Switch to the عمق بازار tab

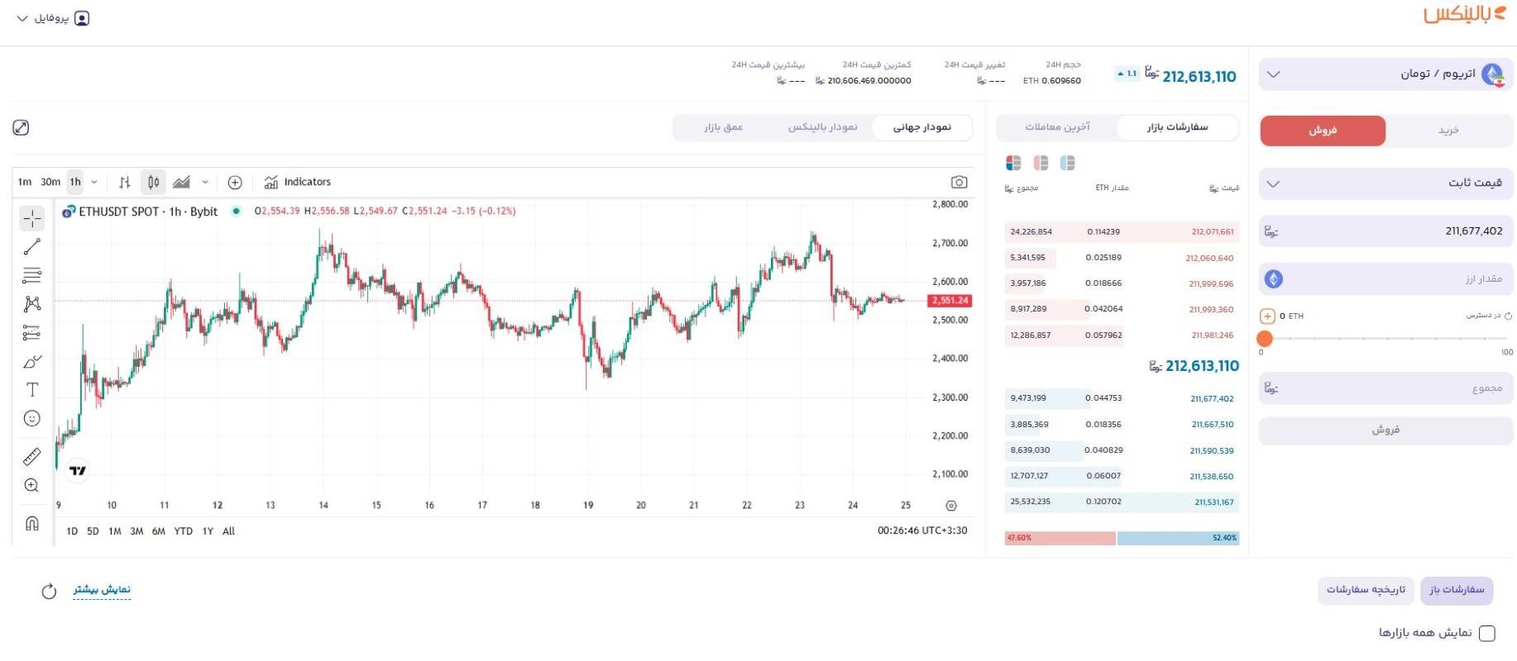[x=723, y=127]
